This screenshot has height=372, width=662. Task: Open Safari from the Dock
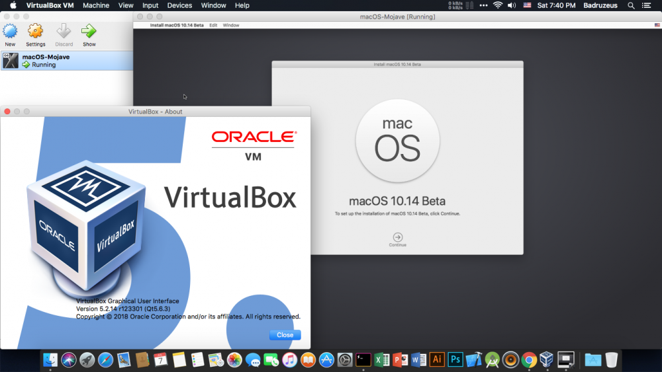pyautogui.click(x=105, y=360)
